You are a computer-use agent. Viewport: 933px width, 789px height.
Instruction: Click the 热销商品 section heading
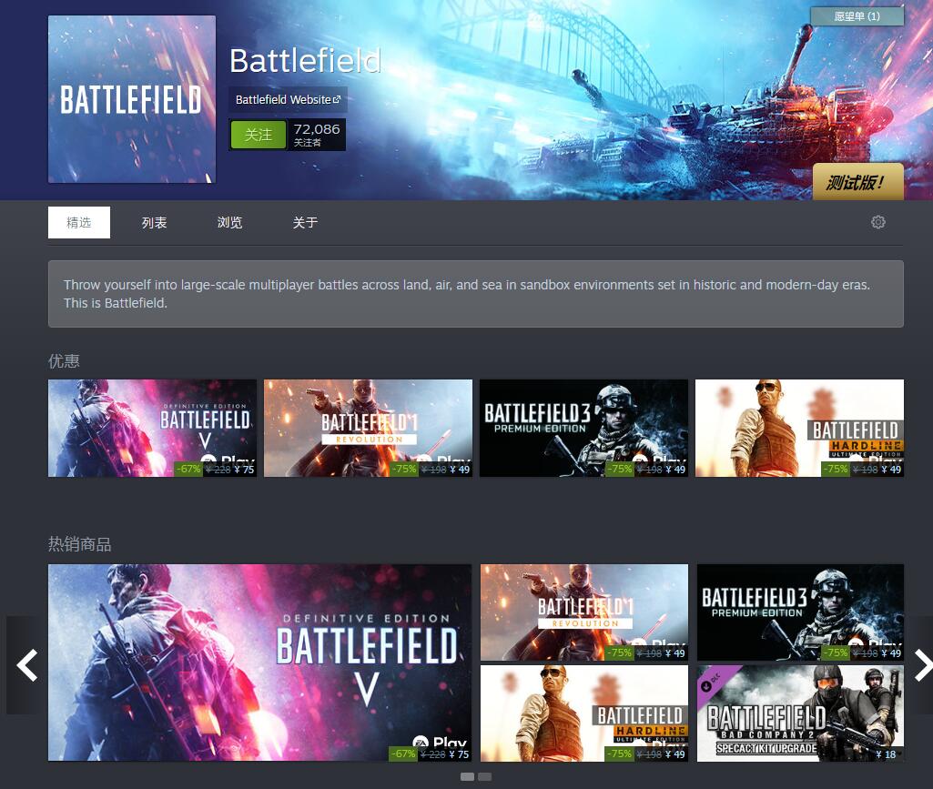[80, 544]
